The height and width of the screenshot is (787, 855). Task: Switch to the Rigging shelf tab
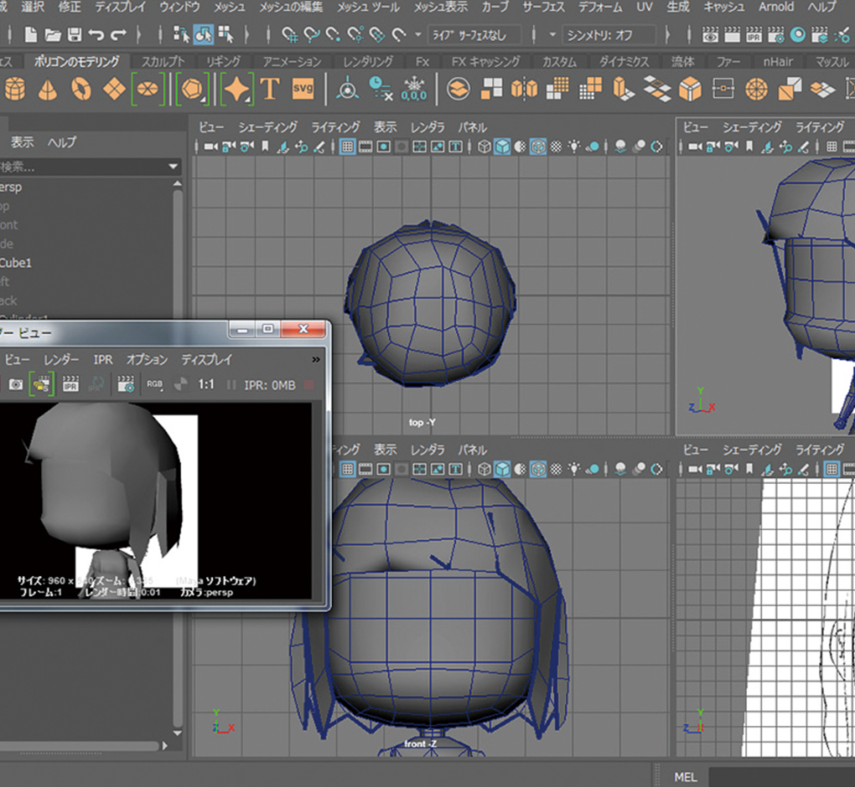coord(223,62)
